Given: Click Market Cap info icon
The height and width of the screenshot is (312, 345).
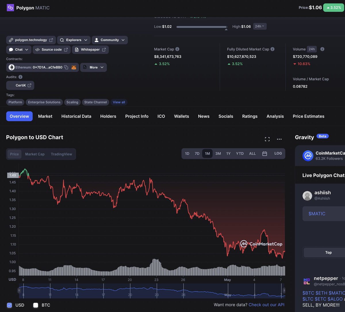Looking at the screenshot, I should 177,49.
